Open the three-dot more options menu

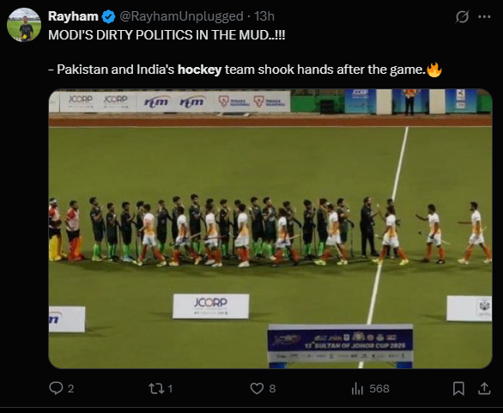[484, 16]
